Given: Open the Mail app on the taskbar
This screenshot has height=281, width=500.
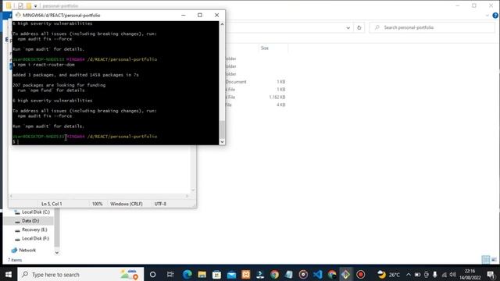Looking at the screenshot, I should [x=231, y=274].
